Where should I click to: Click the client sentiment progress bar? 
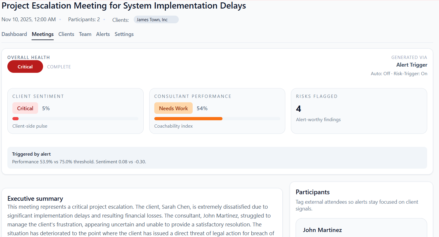click(75, 119)
